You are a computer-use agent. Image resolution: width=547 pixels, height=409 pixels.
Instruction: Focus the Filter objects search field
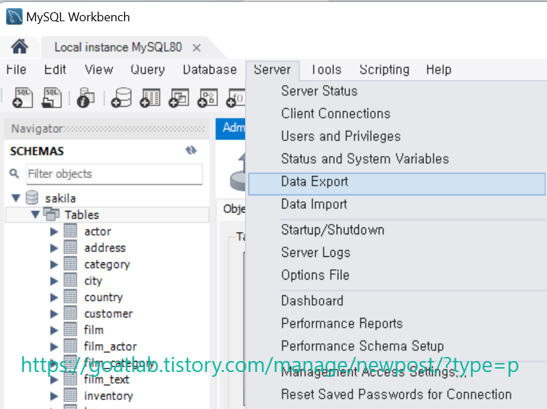click(x=114, y=174)
